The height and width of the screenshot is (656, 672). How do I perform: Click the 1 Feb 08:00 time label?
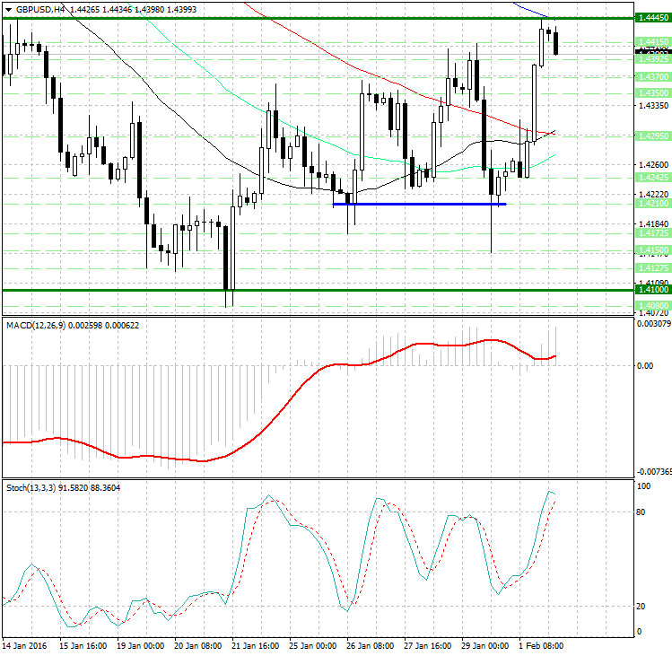click(541, 646)
